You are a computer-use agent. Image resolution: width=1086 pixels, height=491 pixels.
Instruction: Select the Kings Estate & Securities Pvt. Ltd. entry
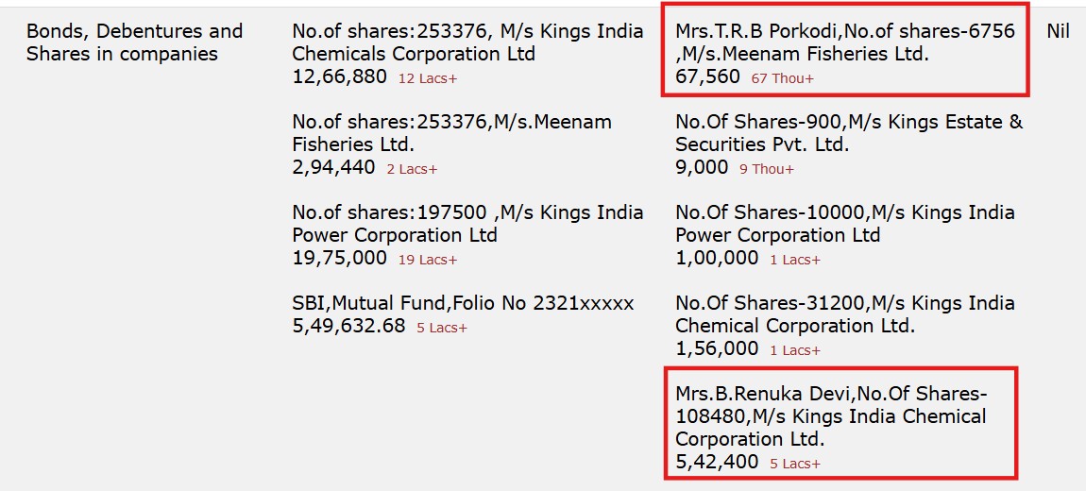point(848,133)
